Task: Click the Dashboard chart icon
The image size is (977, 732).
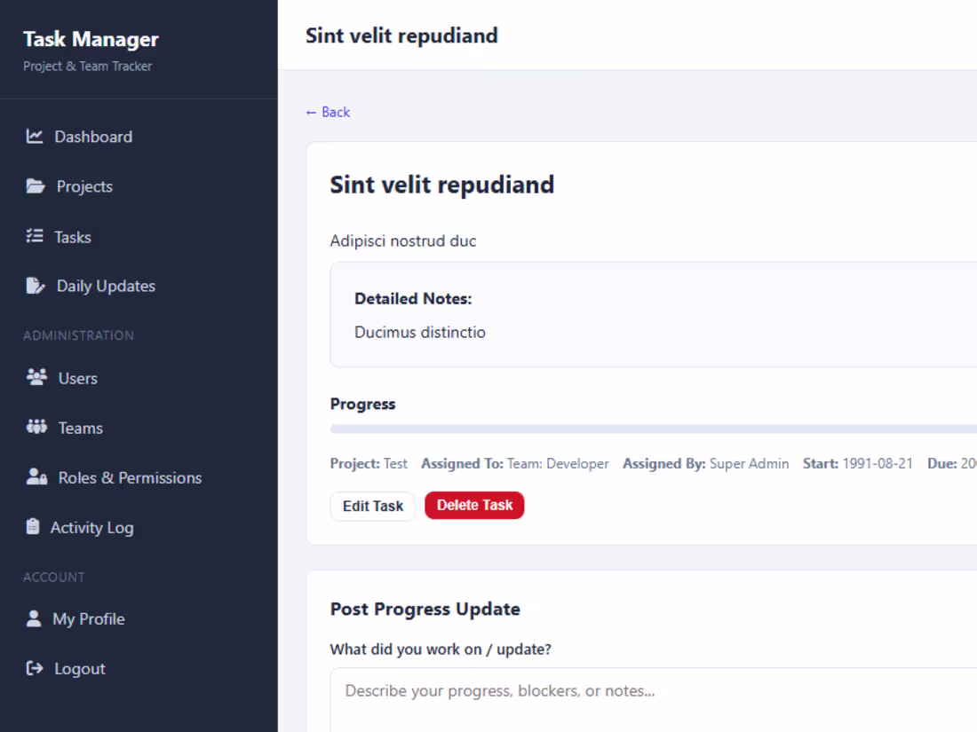Action: [35, 137]
